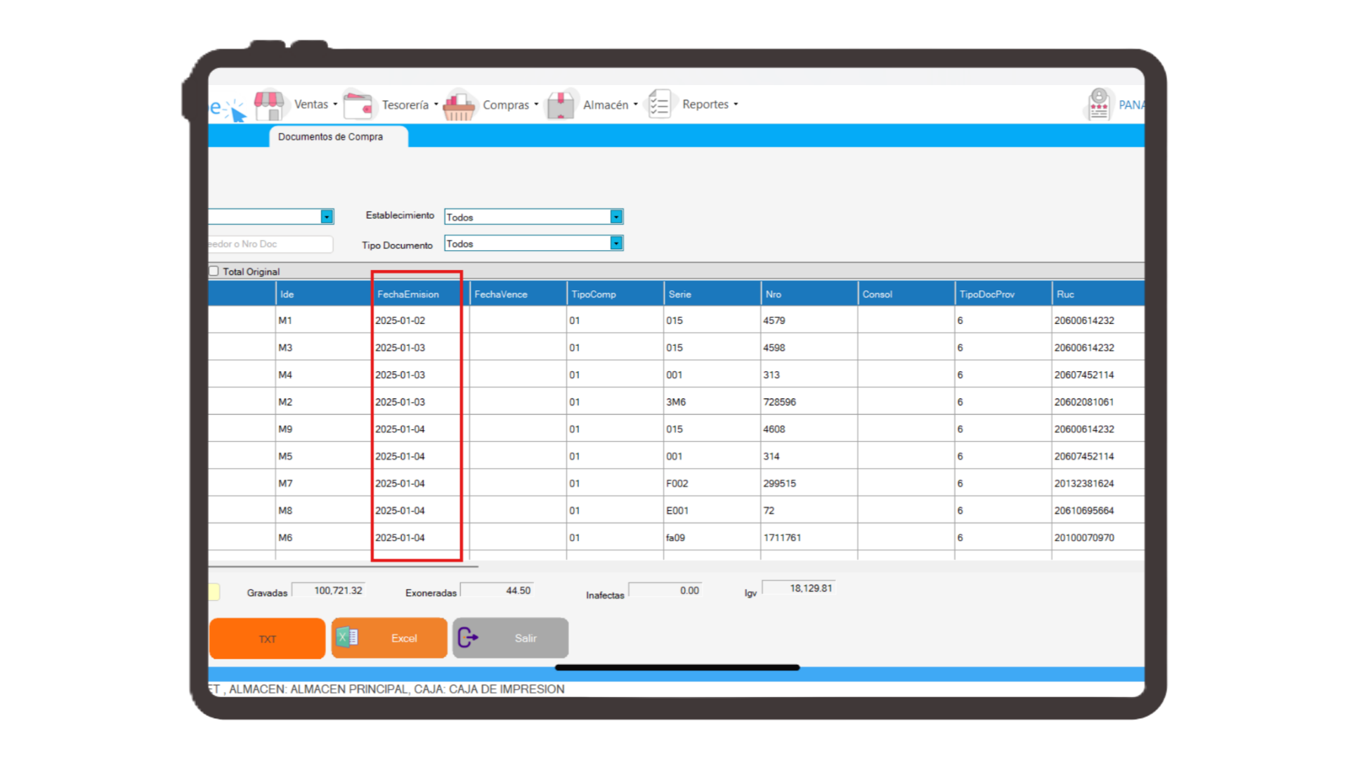Click the Compras shopping basket icon
1349x759 pixels.
coord(460,105)
